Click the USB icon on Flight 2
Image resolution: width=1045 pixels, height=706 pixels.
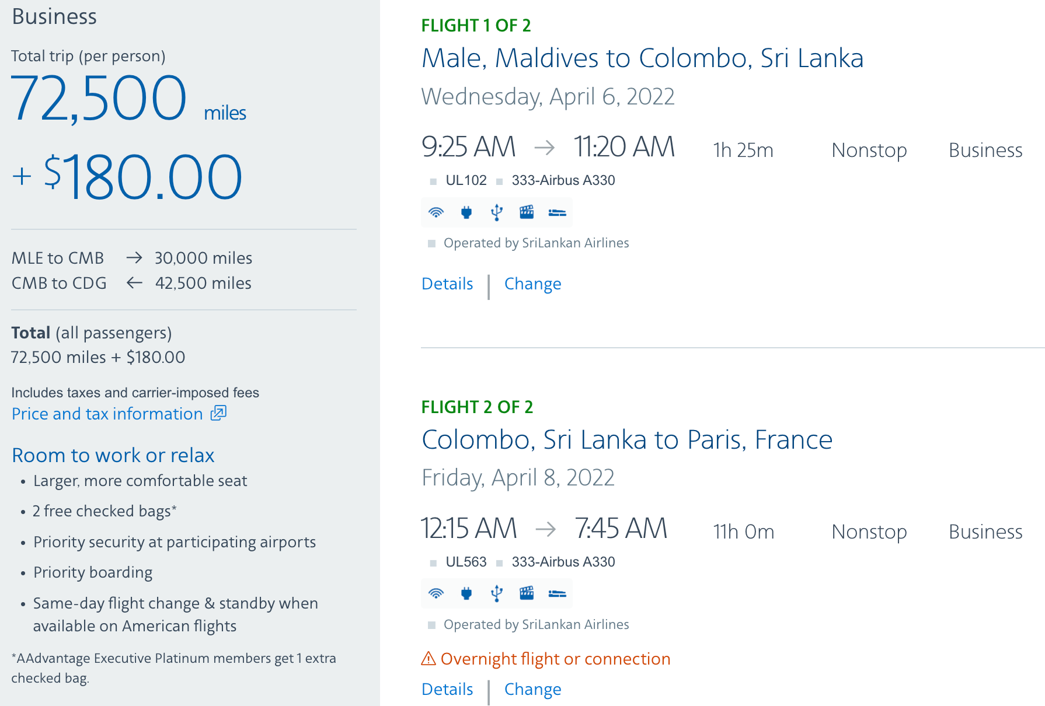[497, 593]
